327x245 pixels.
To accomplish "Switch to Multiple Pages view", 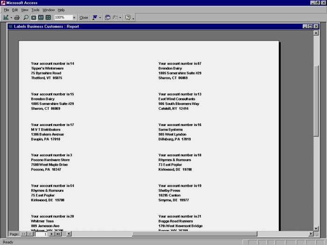I will [48, 17].
